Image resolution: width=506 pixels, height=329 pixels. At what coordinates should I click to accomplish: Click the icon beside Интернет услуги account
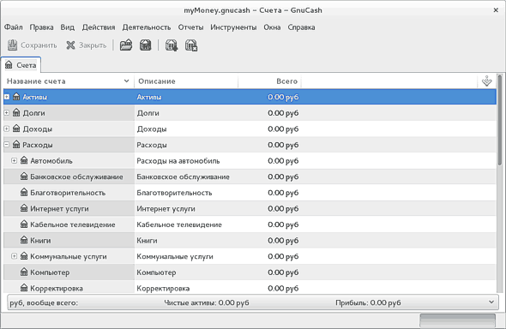tap(24, 208)
